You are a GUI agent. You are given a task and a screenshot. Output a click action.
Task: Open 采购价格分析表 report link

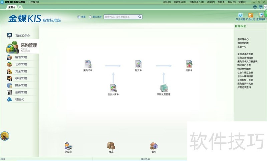(245, 80)
